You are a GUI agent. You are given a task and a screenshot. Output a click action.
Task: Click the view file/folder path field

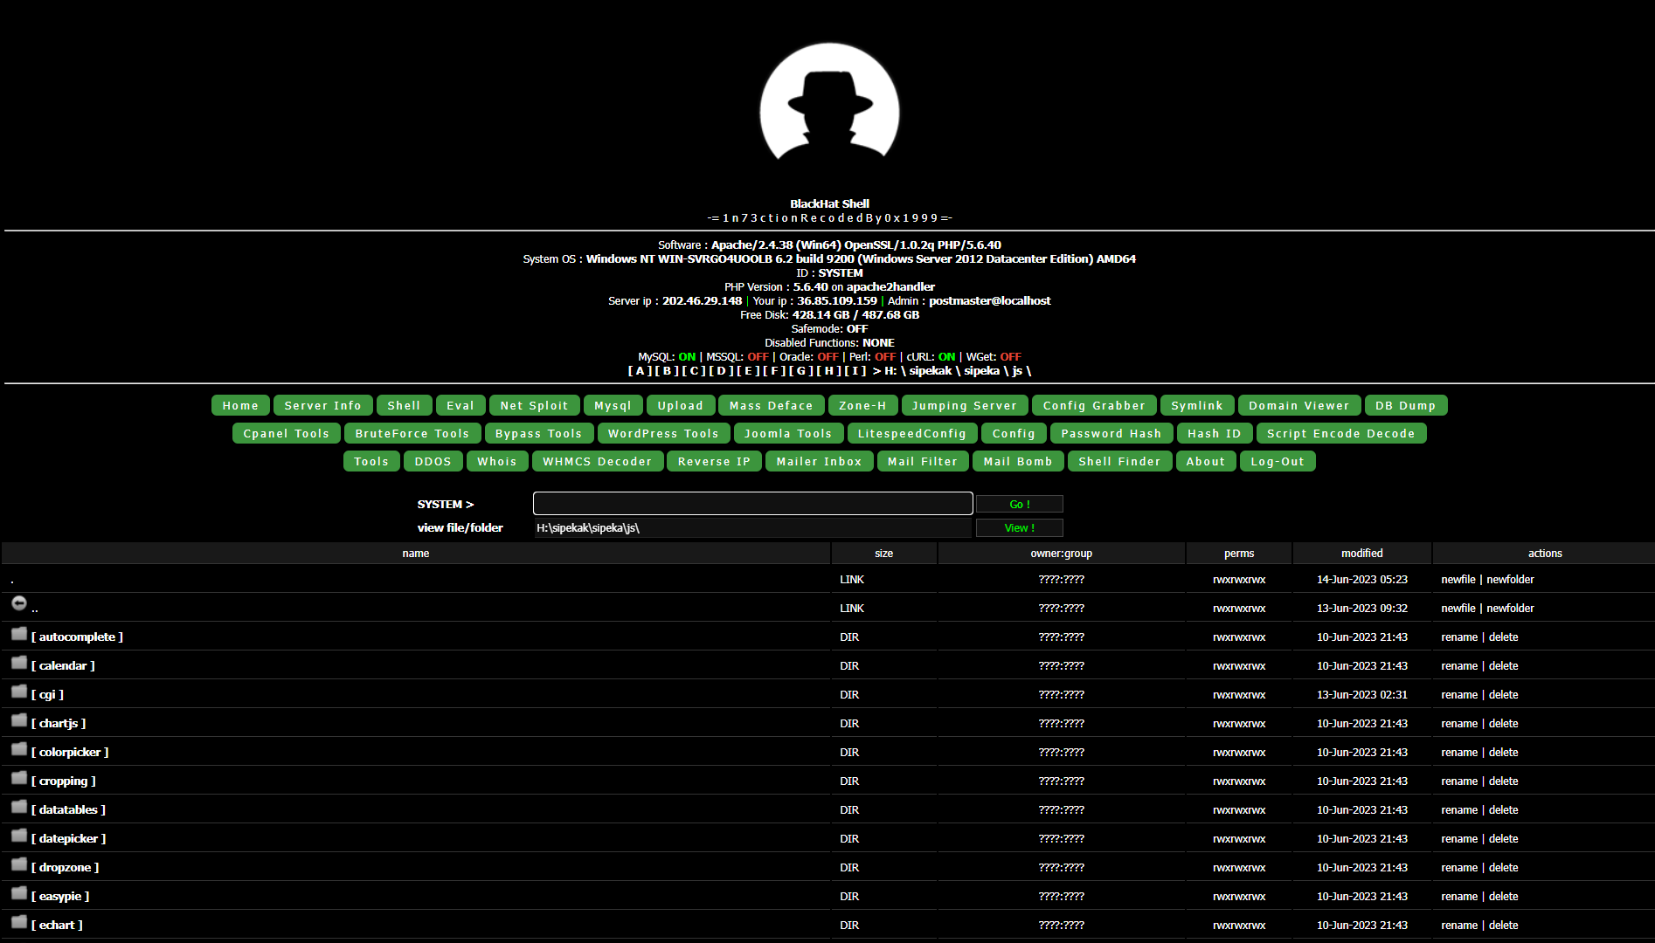tap(753, 527)
